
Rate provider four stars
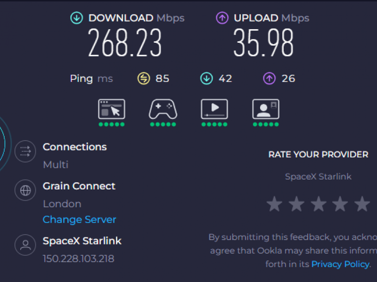340,204
